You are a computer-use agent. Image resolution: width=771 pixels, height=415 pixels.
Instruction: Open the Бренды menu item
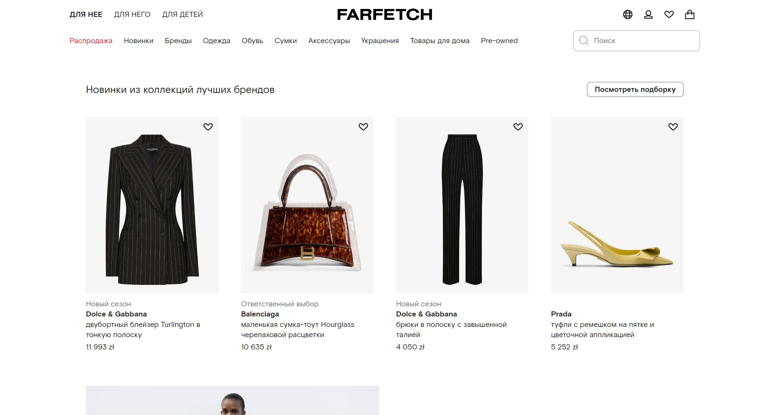pyautogui.click(x=178, y=41)
